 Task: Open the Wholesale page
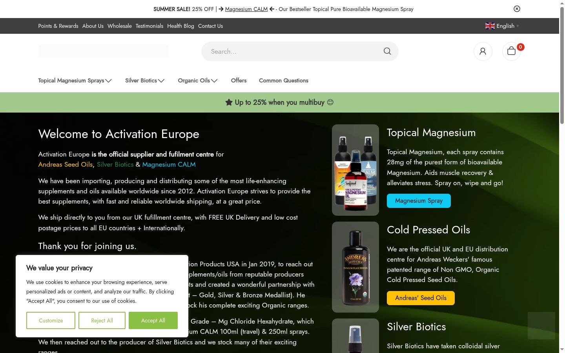[120, 26]
